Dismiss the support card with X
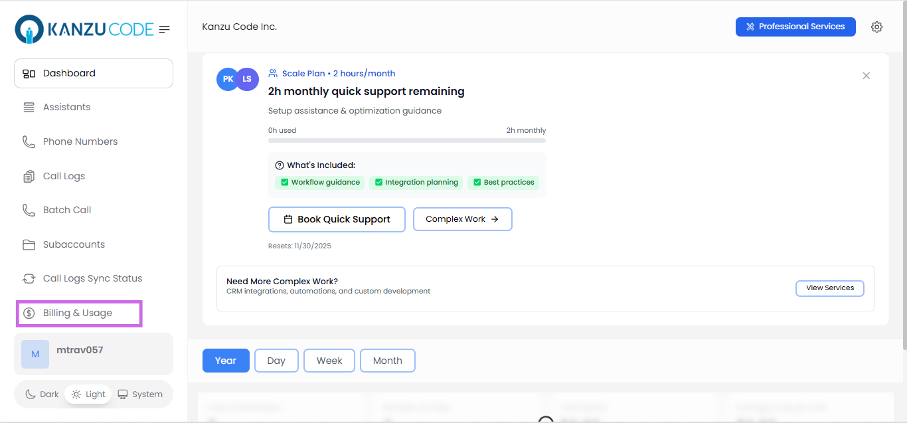 point(866,76)
